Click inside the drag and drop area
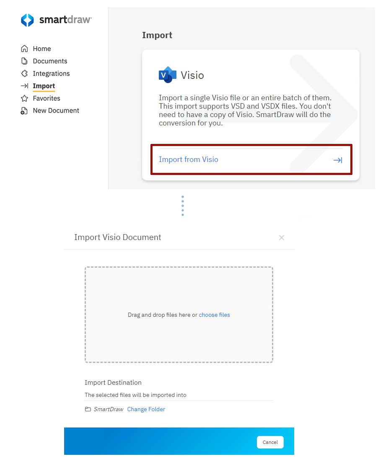The width and height of the screenshot is (378, 467). (179, 315)
